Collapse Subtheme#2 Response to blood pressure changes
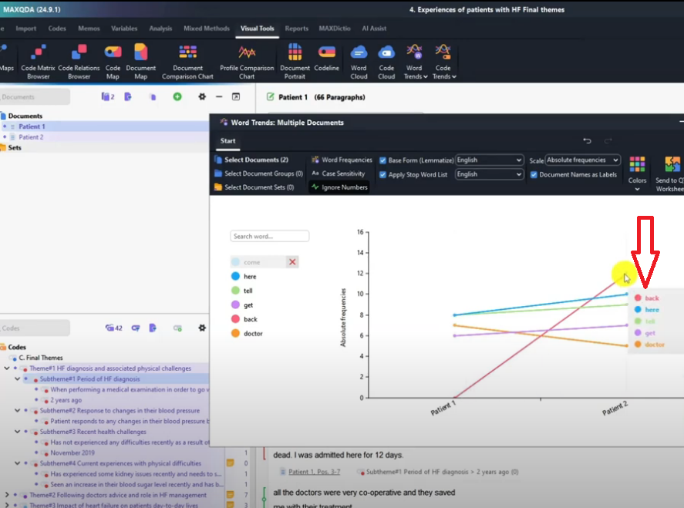 click(x=18, y=410)
